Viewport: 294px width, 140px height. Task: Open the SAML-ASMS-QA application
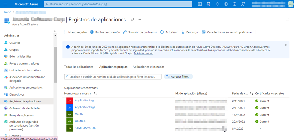coord(85,128)
